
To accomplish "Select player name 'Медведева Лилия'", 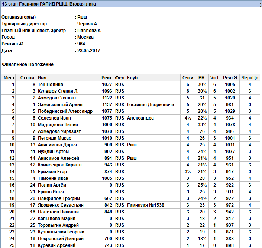I will point(58,125).
